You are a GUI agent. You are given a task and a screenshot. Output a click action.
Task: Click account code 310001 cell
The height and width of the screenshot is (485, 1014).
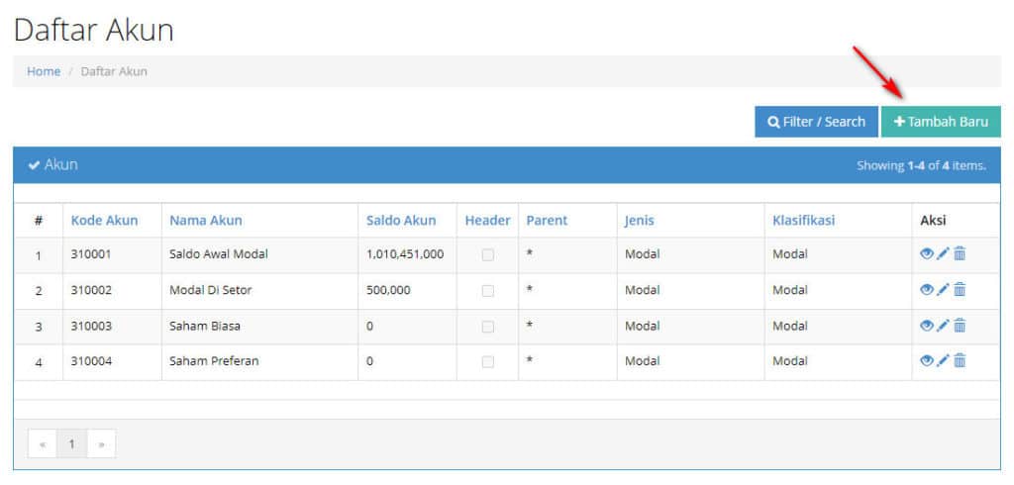click(x=113, y=254)
